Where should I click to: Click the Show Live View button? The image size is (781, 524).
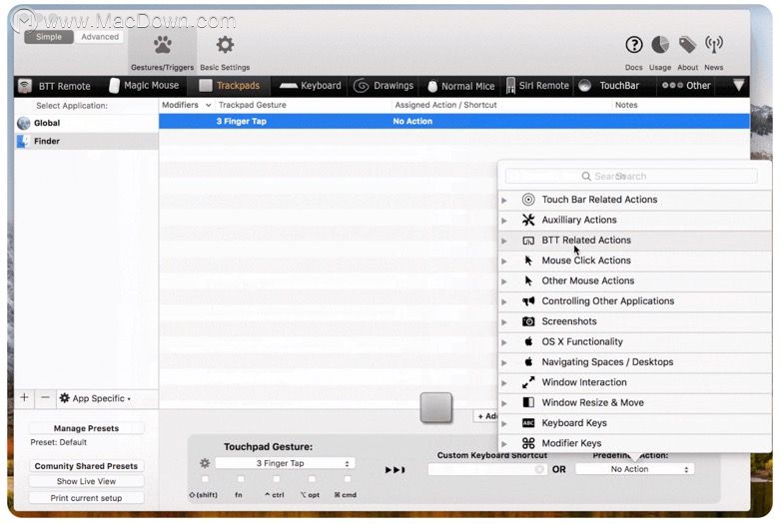(x=86, y=482)
